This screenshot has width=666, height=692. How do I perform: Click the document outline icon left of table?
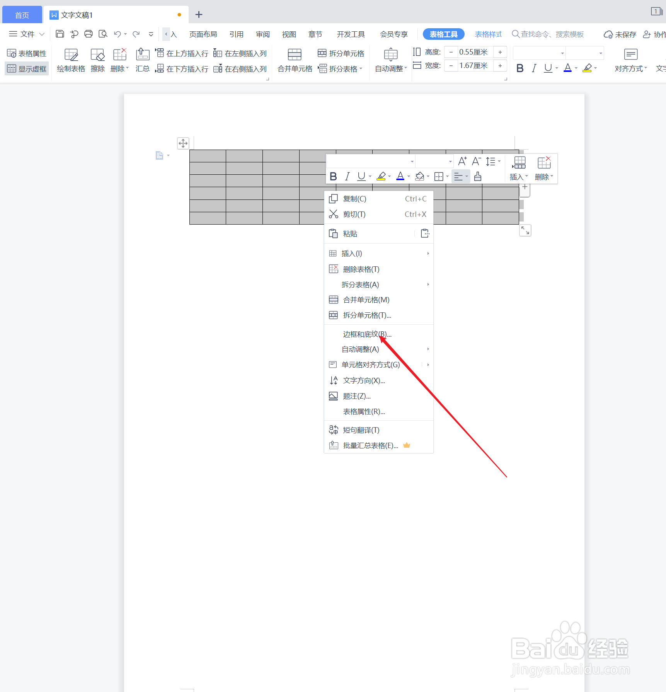point(159,155)
